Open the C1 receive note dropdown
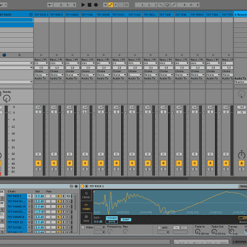Viewport: 247px width, 247px height. coord(41,64)
